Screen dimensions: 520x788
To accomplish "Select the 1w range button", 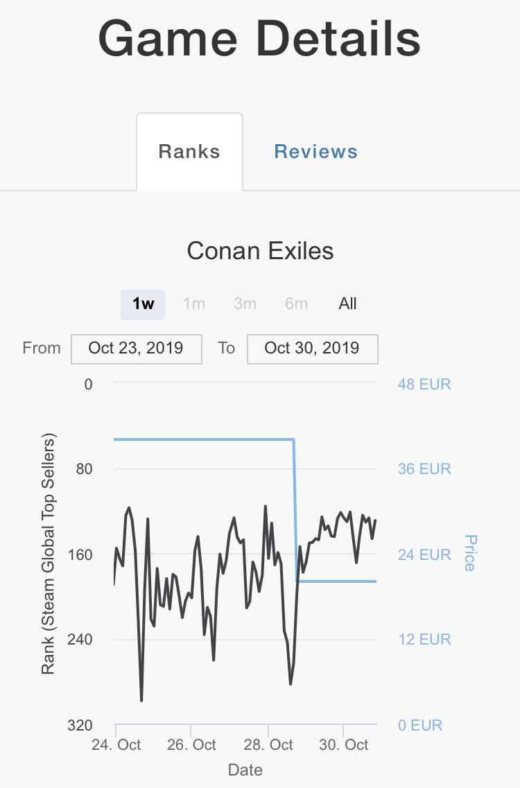I will click(143, 304).
